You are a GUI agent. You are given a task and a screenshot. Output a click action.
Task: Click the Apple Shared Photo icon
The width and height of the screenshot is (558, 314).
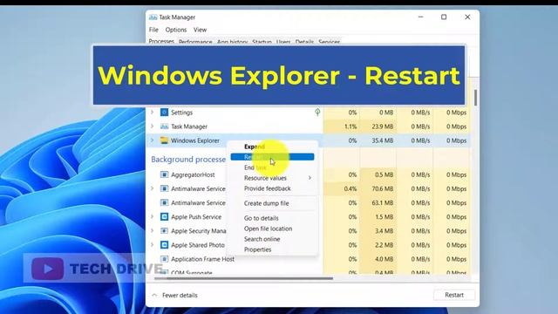[x=164, y=245]
